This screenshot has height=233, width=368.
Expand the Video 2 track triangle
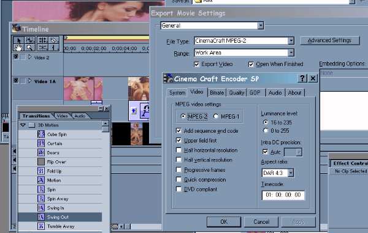(30, 57)
